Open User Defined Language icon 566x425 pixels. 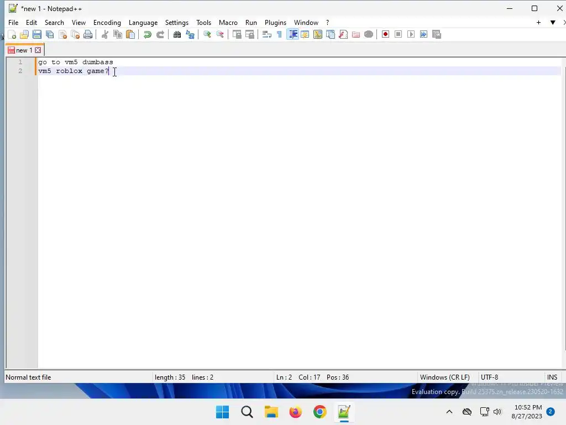[x=305, y=34]
